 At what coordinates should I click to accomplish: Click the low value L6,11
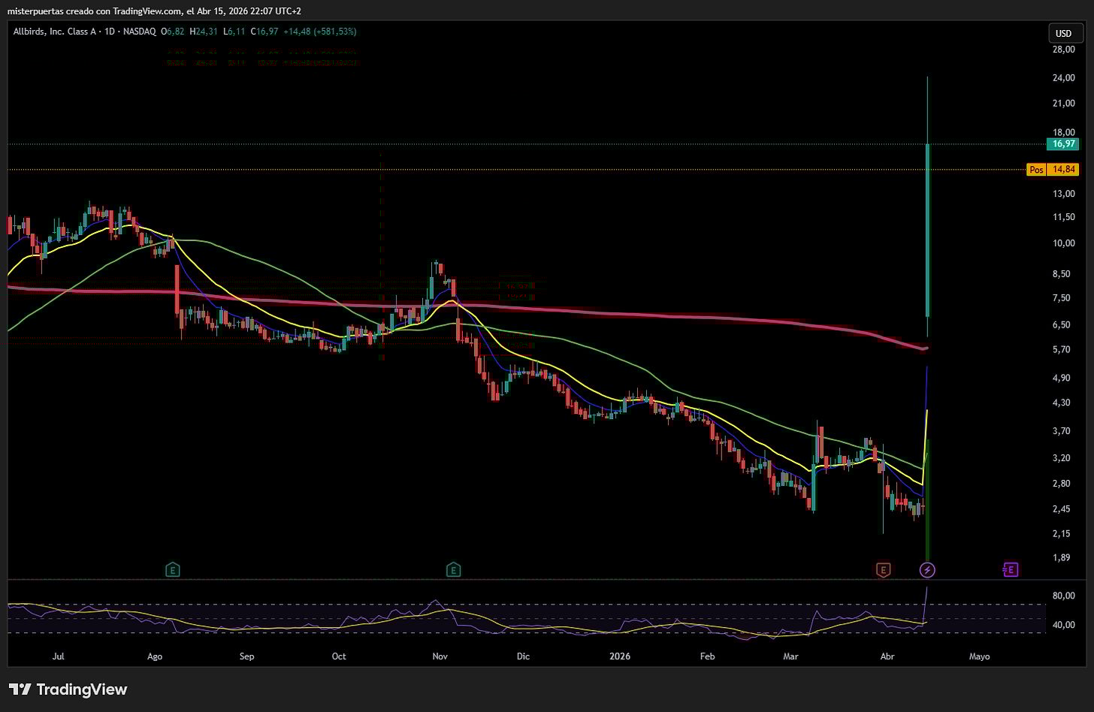click(234, 32)
